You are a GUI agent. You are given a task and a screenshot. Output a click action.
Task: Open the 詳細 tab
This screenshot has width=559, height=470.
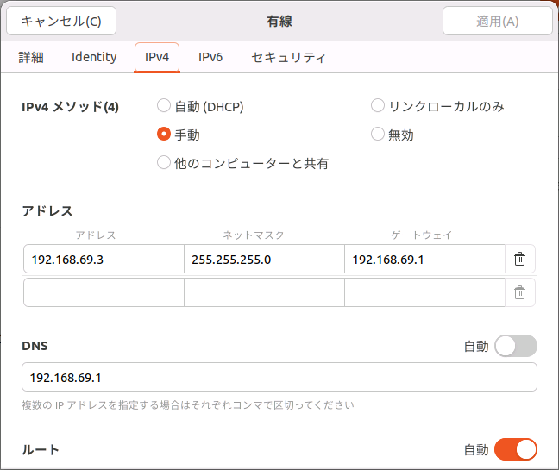tap(31, 57)
